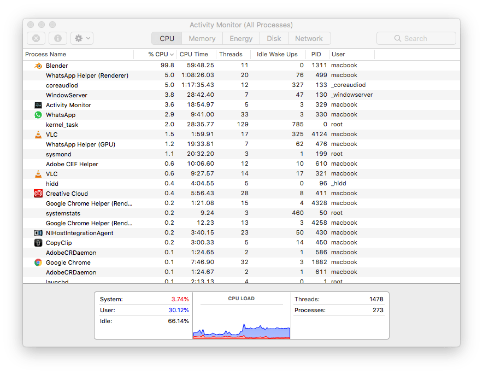This screenshot has width=483, height=374.
Task: Click Blender's 99.8 CPU value
Action: (x=167, y=66)
